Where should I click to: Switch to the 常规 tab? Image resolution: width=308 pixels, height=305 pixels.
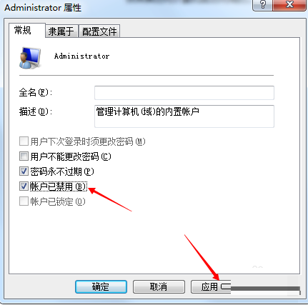click(x=23, y=31)
